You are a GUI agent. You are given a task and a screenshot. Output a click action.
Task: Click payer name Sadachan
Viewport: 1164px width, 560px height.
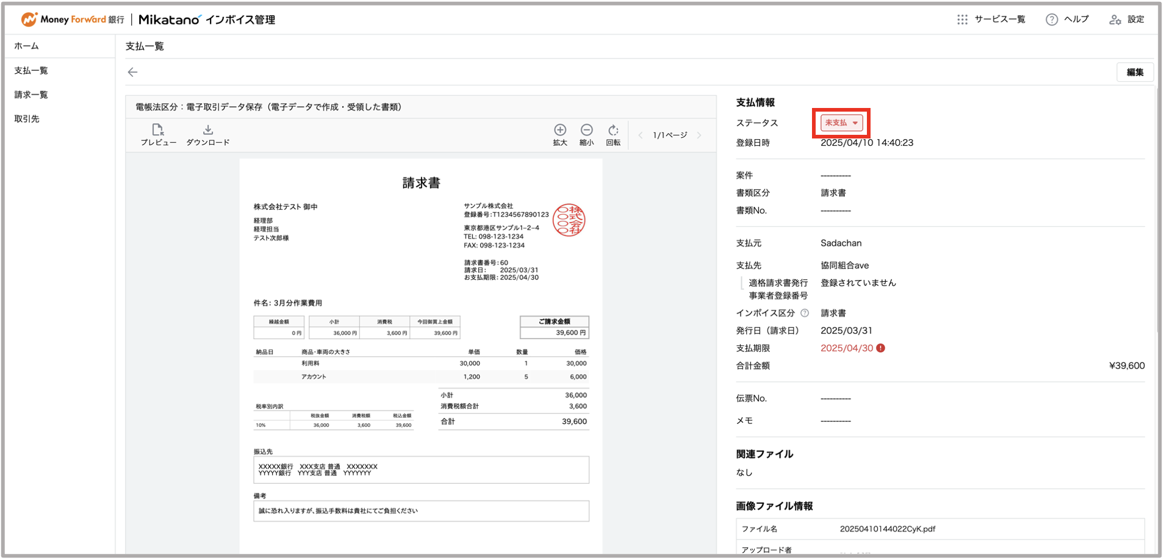[841, 243]
